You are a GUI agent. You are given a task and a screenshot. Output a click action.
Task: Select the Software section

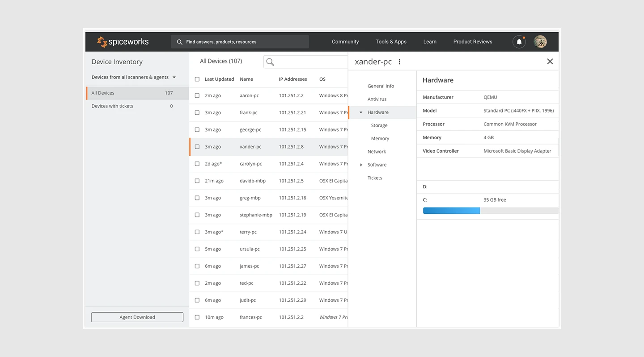pos(377,165)
